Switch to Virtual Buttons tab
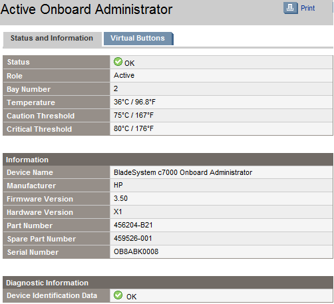334x304 pixels. coord(138,38)
